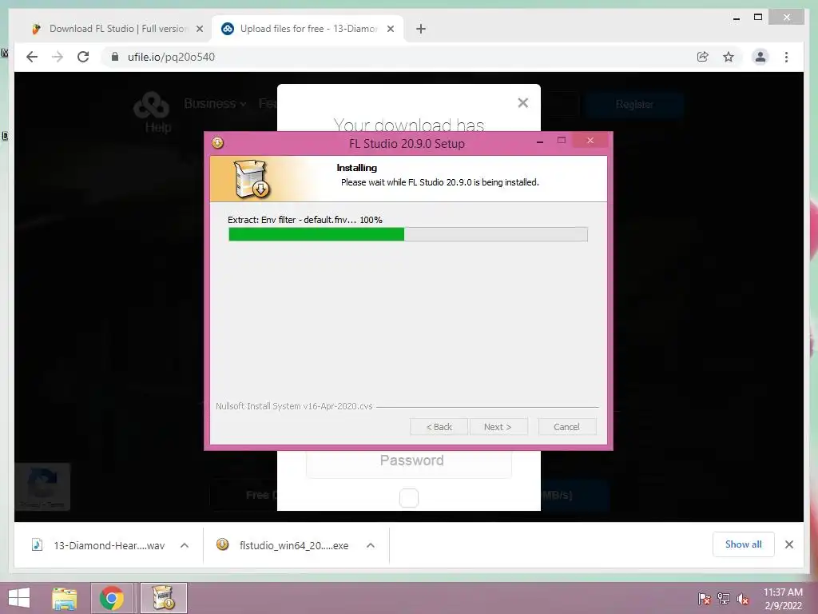View site security lock info
This screenshot has width=818, height=614.
click(x=115, y=57)
